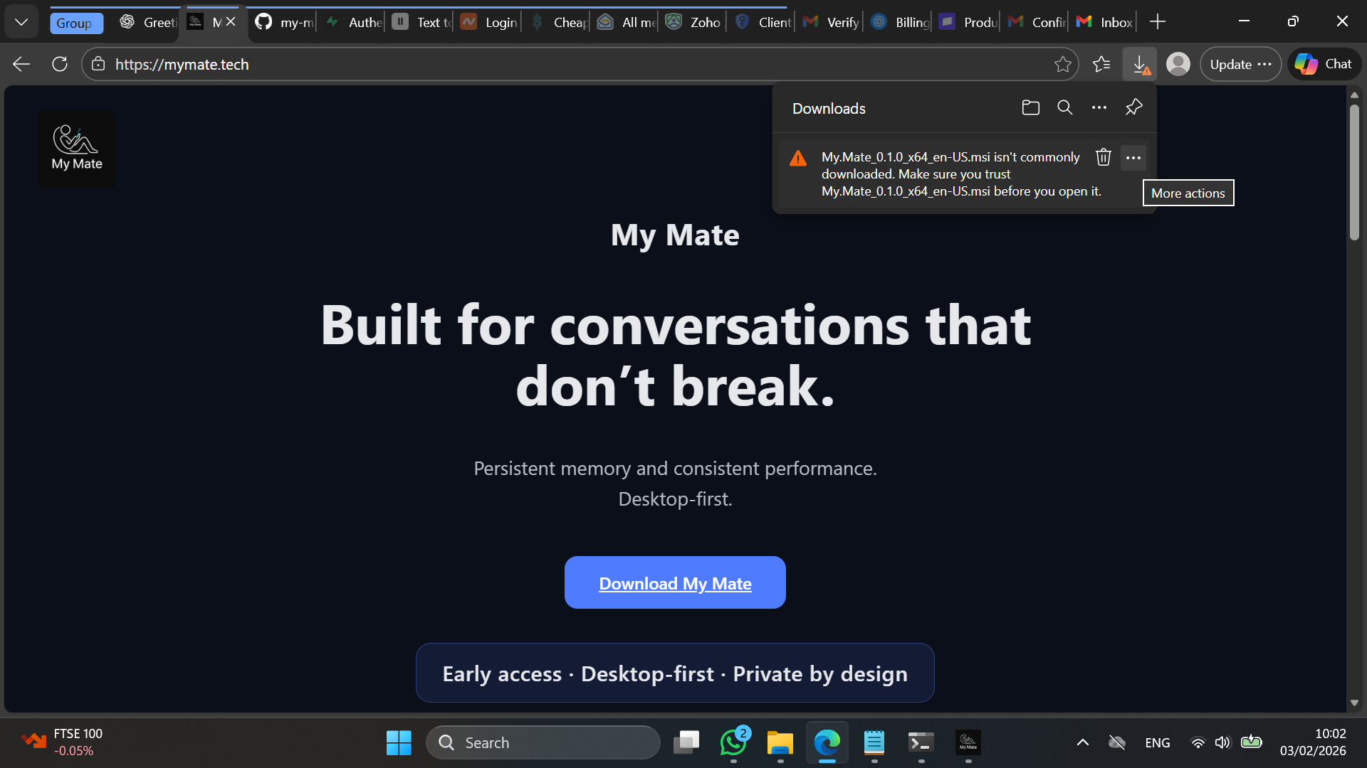This screenshot has width=1367, height=768.
Task: Open WhatsApp from the taskbar
Action: (x=733, y=743)
